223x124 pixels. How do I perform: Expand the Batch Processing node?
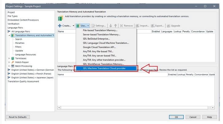point(9,66)
